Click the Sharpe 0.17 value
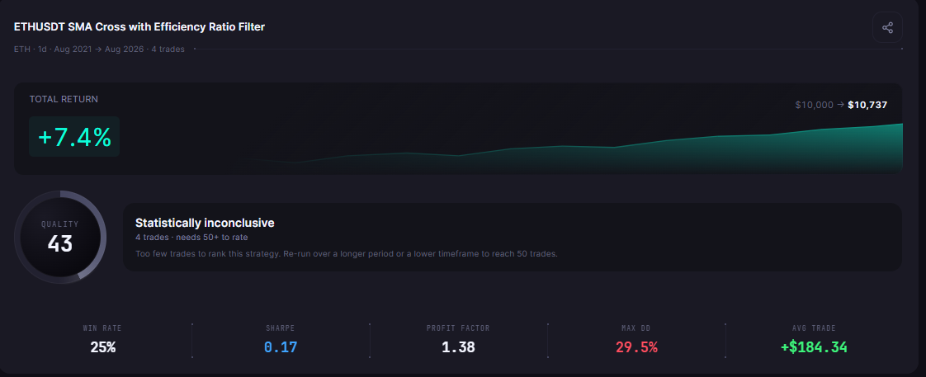 281,347
